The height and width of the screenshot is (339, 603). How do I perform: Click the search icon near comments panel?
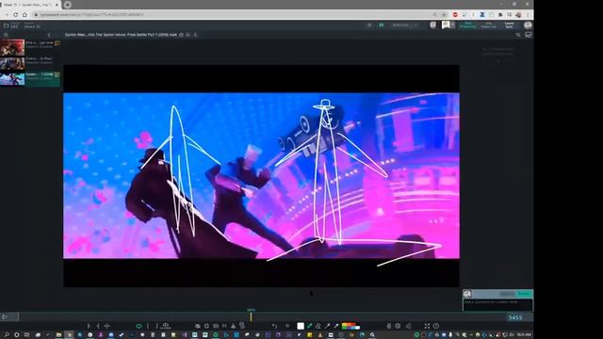[x=518, y=35]
